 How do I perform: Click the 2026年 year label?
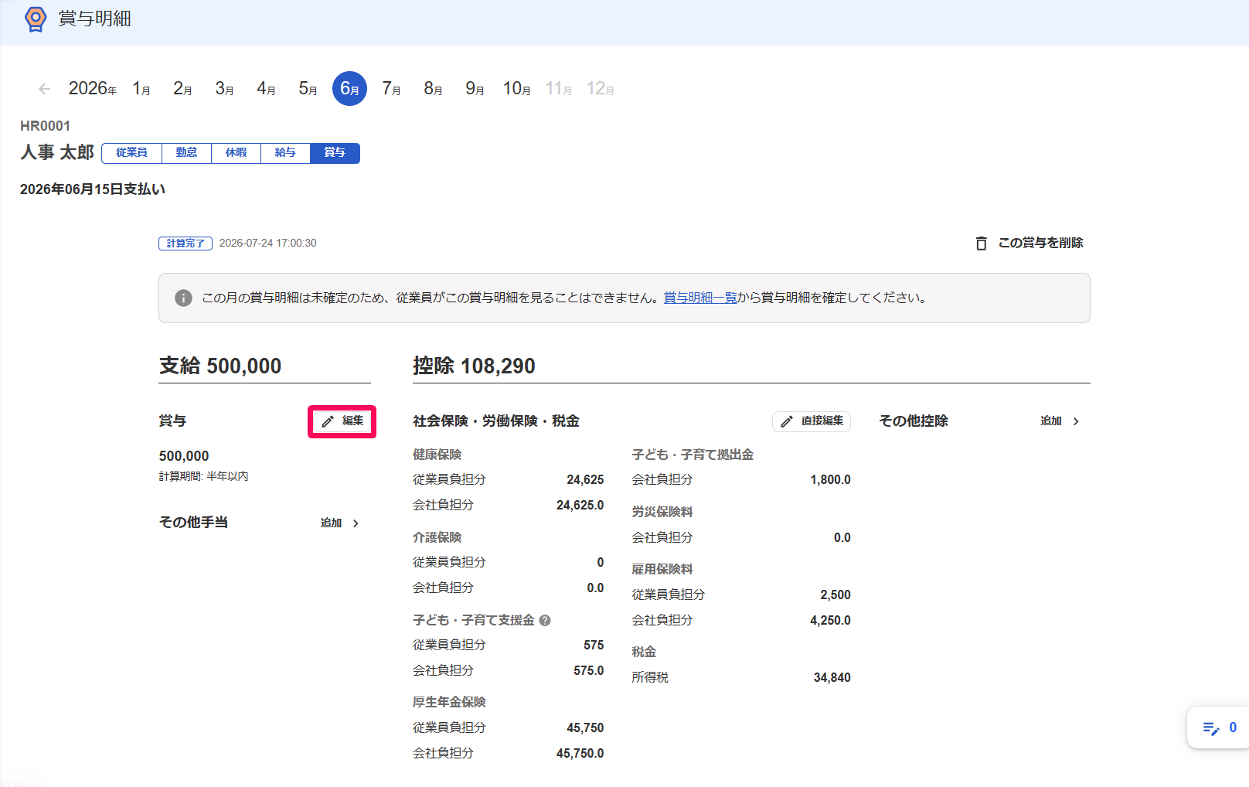click(93, 89)
